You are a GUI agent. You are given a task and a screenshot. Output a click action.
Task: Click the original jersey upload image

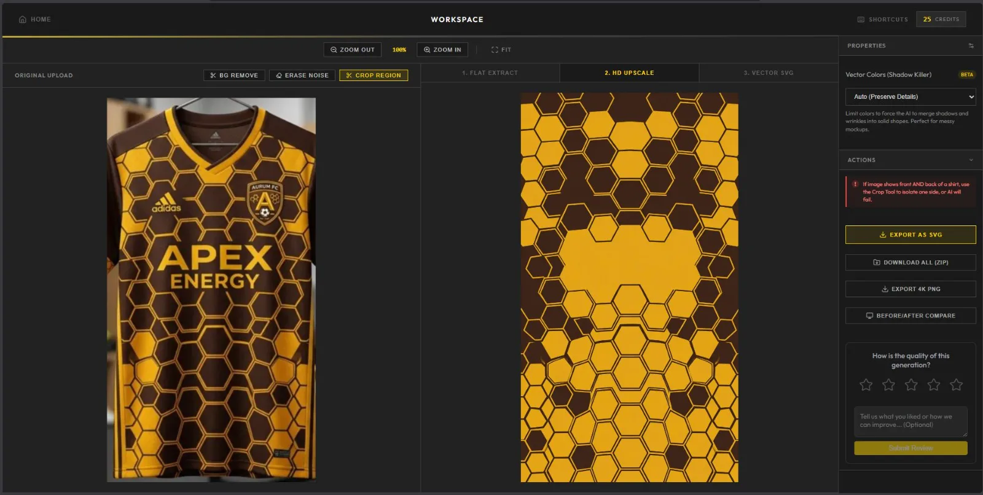(x=211, y=290)
